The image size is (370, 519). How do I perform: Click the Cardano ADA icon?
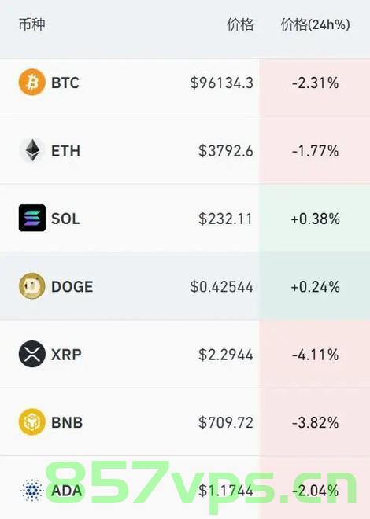32,490
